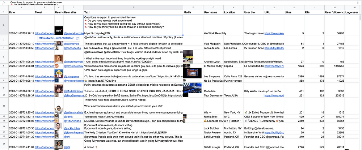This screenshot has height=150, width=362.
Task: Open tweet link in the 2020-01-30T14:06:01 row
Action: click(45, 66)
